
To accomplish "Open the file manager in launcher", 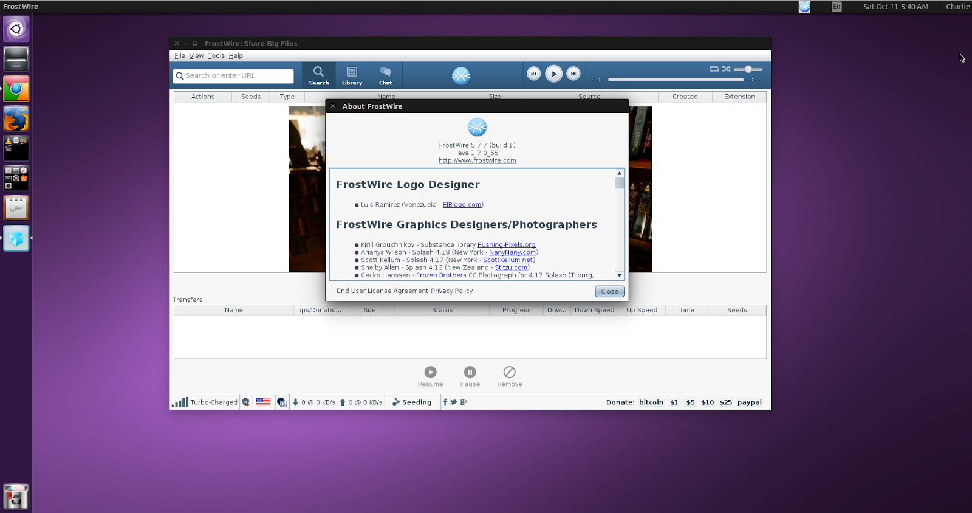I will [x=16, y=59].
